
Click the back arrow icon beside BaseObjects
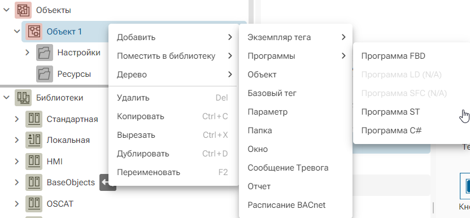(x=105, y=182)
